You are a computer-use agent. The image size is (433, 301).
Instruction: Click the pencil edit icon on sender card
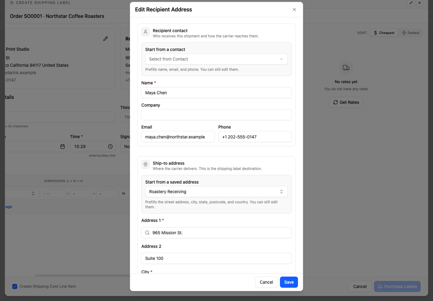click(x=106, y=39)
